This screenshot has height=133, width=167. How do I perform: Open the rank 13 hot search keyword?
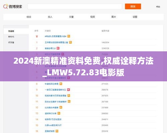point(50,113)
